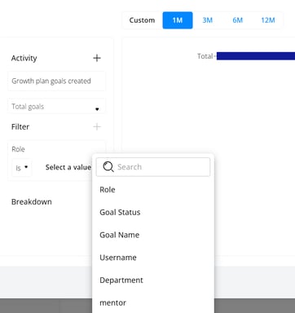
Task: Open the 'is' operator dropdown
Action: coord(22,167)
